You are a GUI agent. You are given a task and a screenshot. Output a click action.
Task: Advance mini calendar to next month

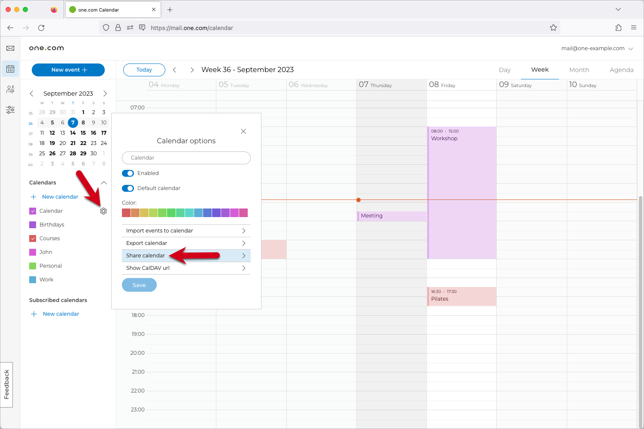point(105,94)
